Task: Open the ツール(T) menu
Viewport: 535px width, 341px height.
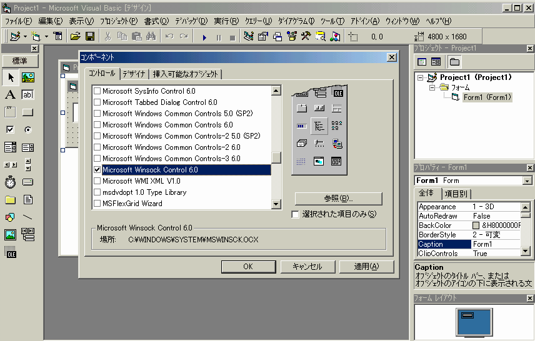Action: [332, 21]
